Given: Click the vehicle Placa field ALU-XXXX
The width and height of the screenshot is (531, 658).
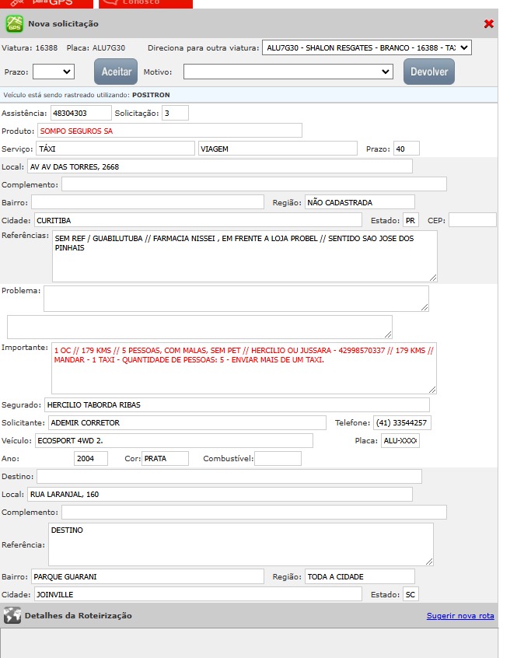Looking at the screenshot, I should (400, 441).
